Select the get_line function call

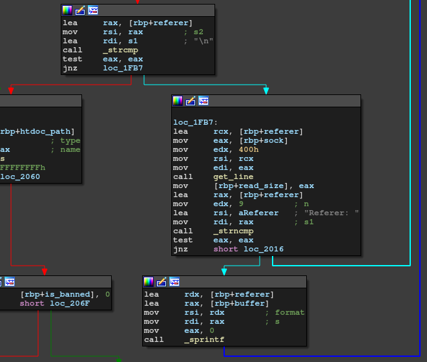233,176
